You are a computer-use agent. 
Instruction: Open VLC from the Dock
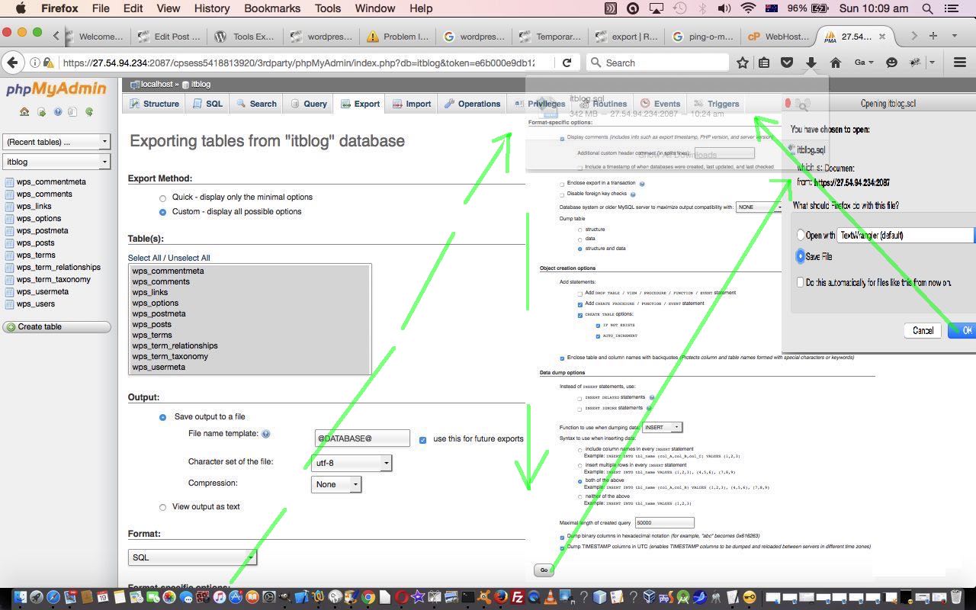[x=551, y=597]
